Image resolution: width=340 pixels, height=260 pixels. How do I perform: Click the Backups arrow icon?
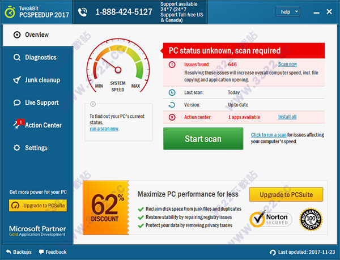pyautogui.click(x=8, y=252)
